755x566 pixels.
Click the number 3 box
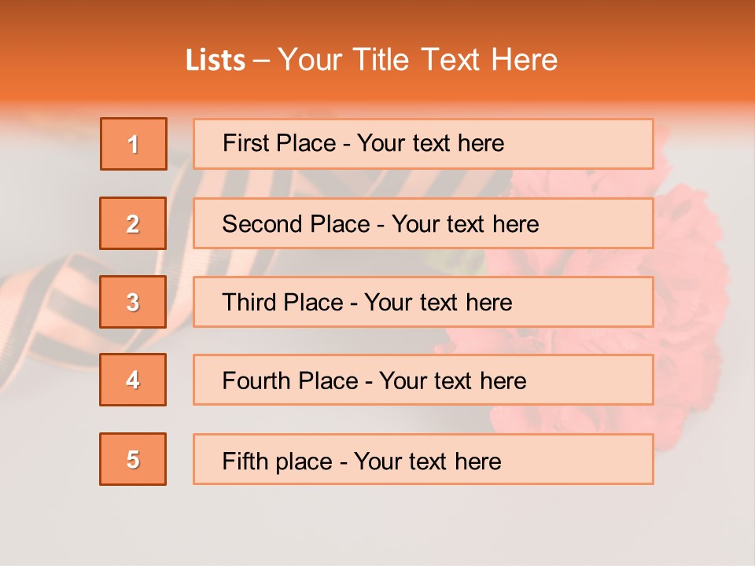133,302
